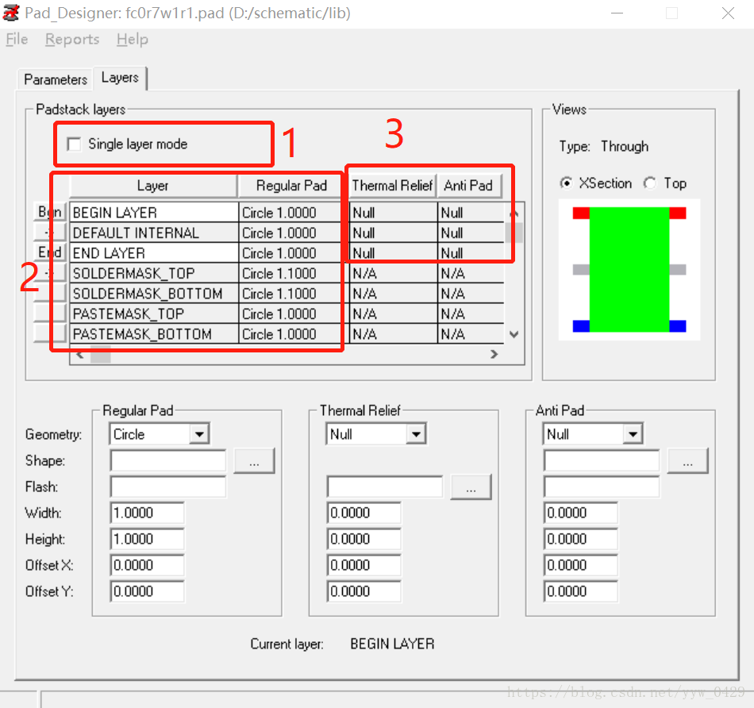This screenshot has width=754, height=708.
Task: Click the layer table scroll-up arrow
Action: pyautogui.click(x=514, y=213)
